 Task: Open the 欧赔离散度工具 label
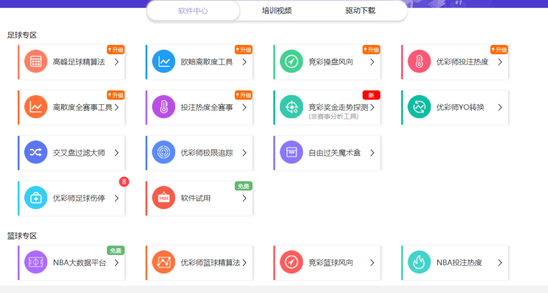pos(207,62)
